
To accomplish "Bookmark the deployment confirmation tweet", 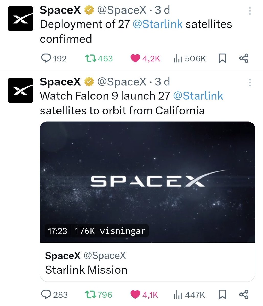I will pos(223,58).
